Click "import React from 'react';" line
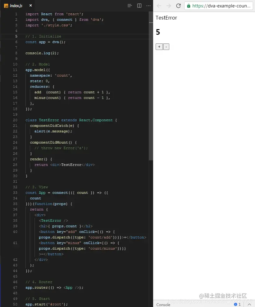This screenshot has height=307, width=255. point(54,14)
